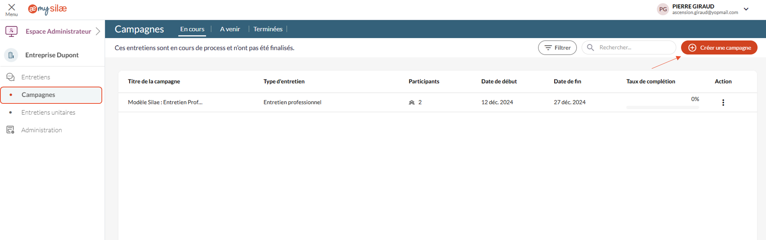Click the Entretiens chat bubble icon
This screenshot has height=240, width=766.
click(x=10, y=77)
